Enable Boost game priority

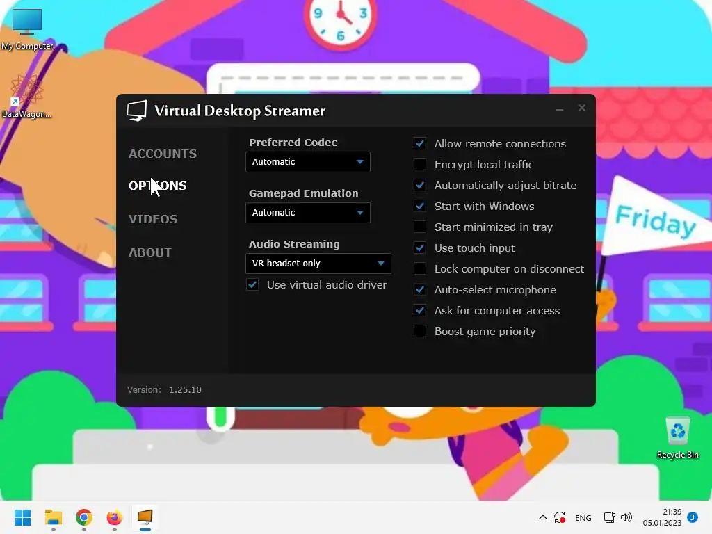coord(420,332)
